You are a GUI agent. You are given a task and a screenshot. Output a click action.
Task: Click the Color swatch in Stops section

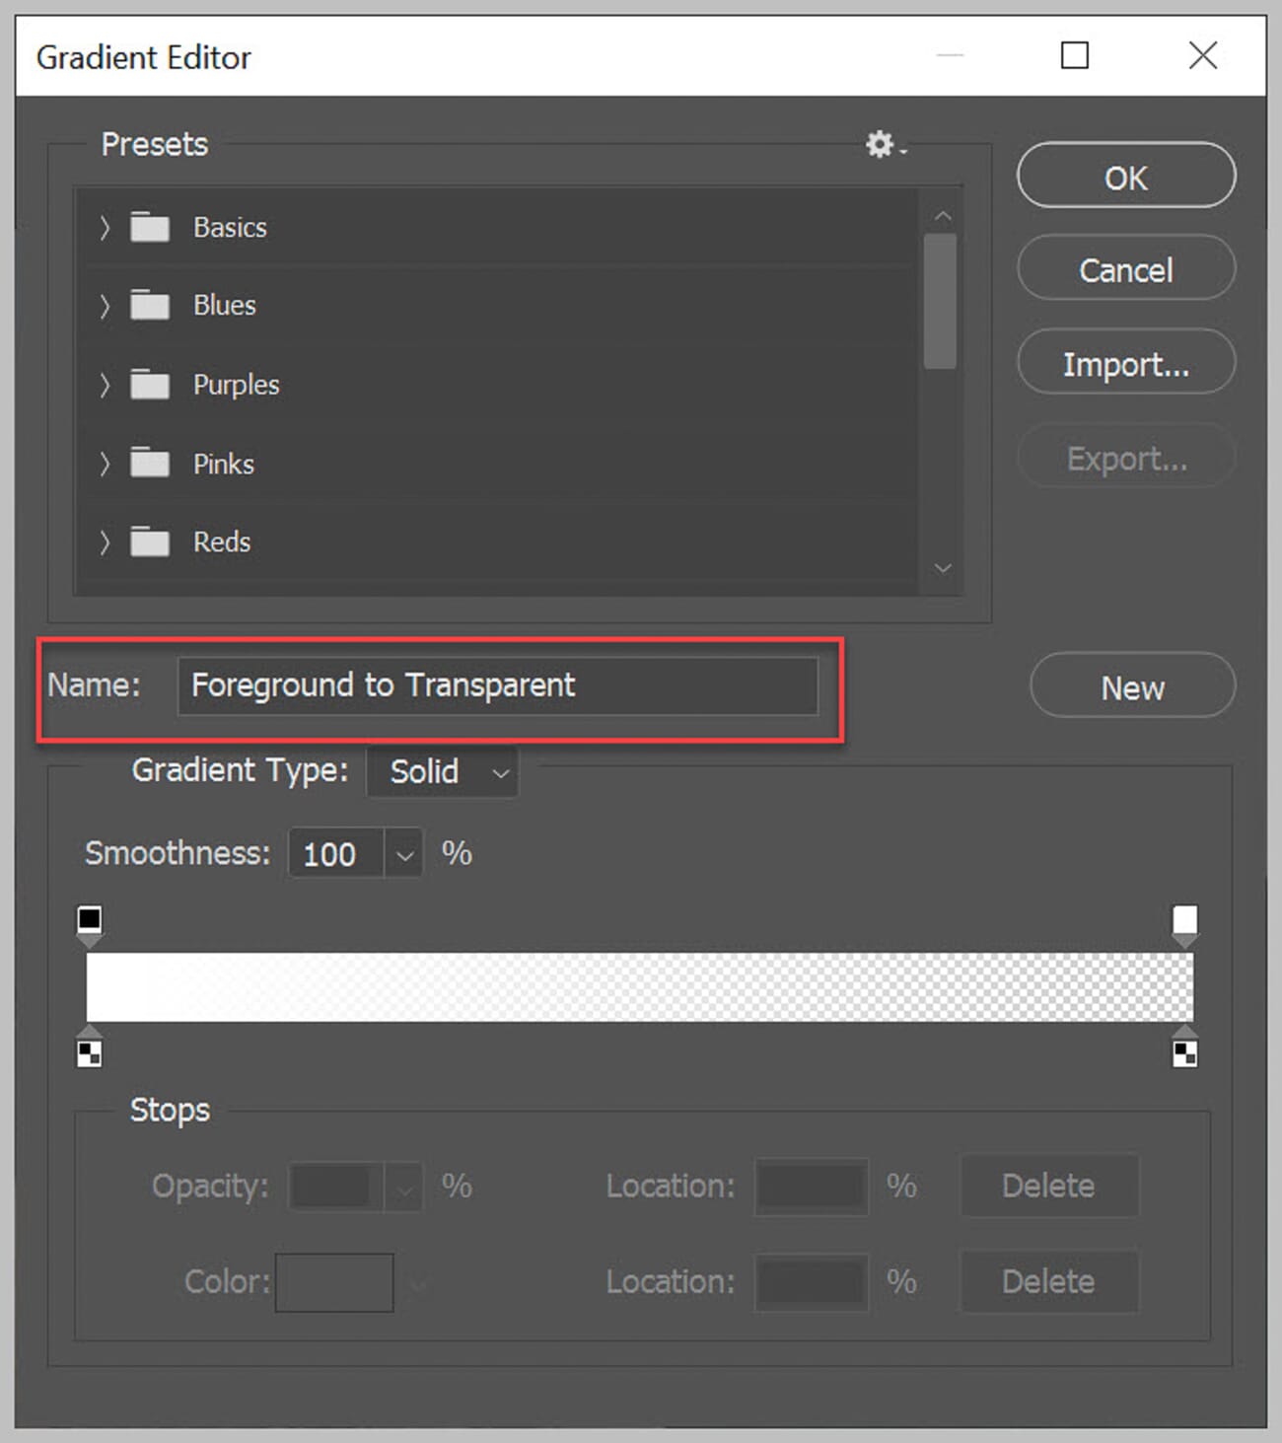[x=334, y=1281]
